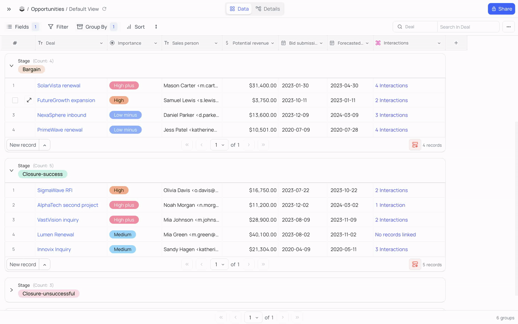Image resolution: width=518 pixels, height=324 pixels.
Task: Open the Importance column dropdown arrow
Action: click(x=155, y=43)
